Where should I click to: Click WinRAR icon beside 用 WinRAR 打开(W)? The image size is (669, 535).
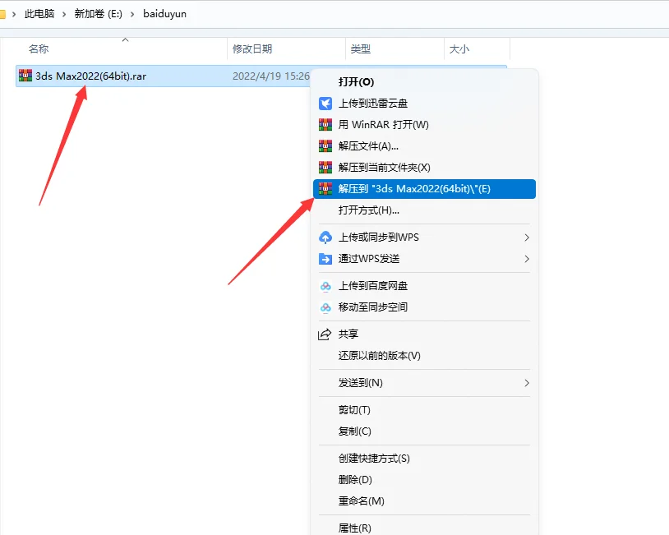coord(325,125)
